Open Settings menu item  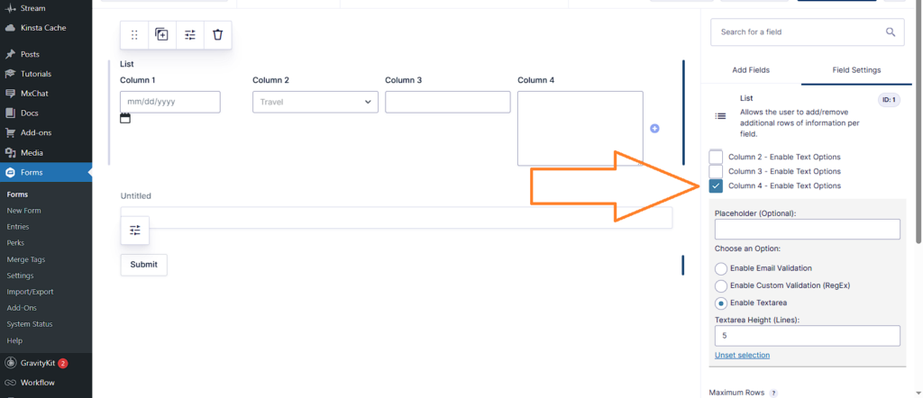20,276
